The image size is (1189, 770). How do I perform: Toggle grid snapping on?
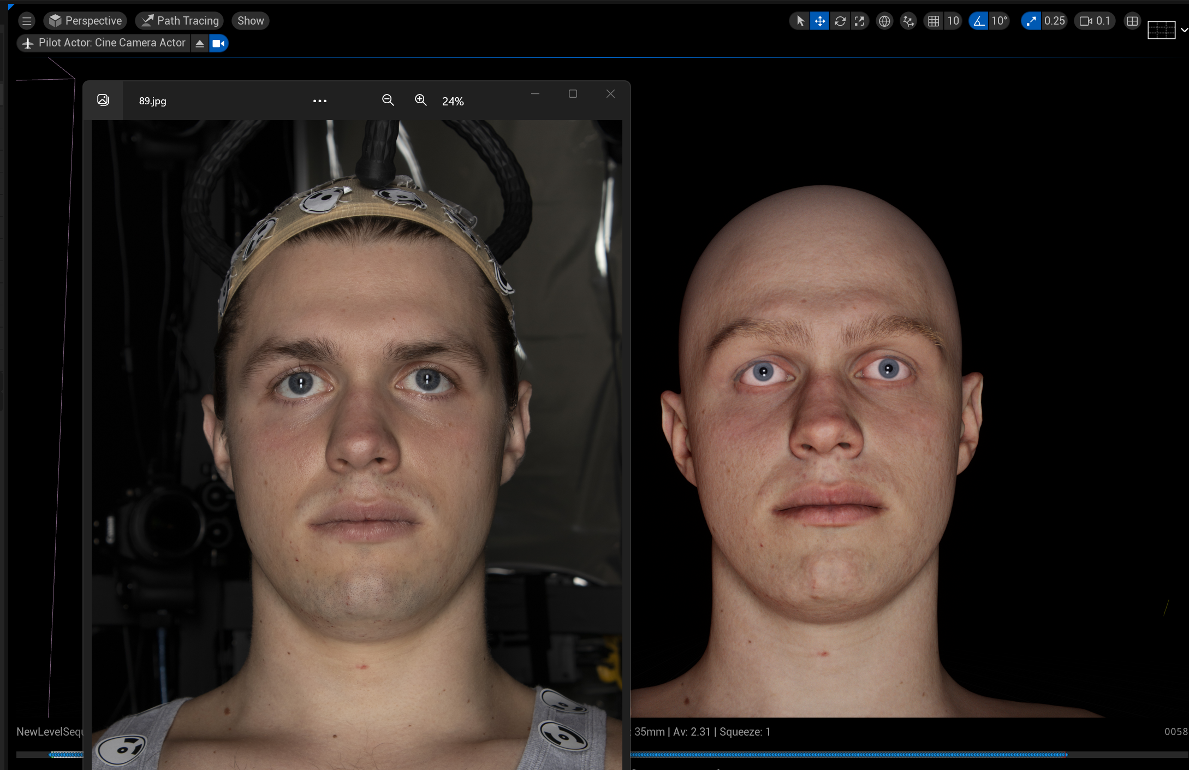click(934, 21)
